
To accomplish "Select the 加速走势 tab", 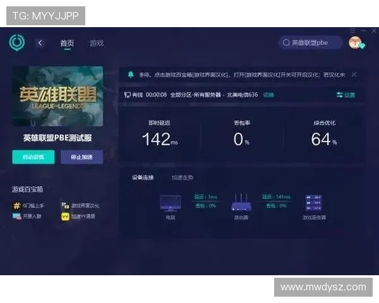I will tap(183, 177).
